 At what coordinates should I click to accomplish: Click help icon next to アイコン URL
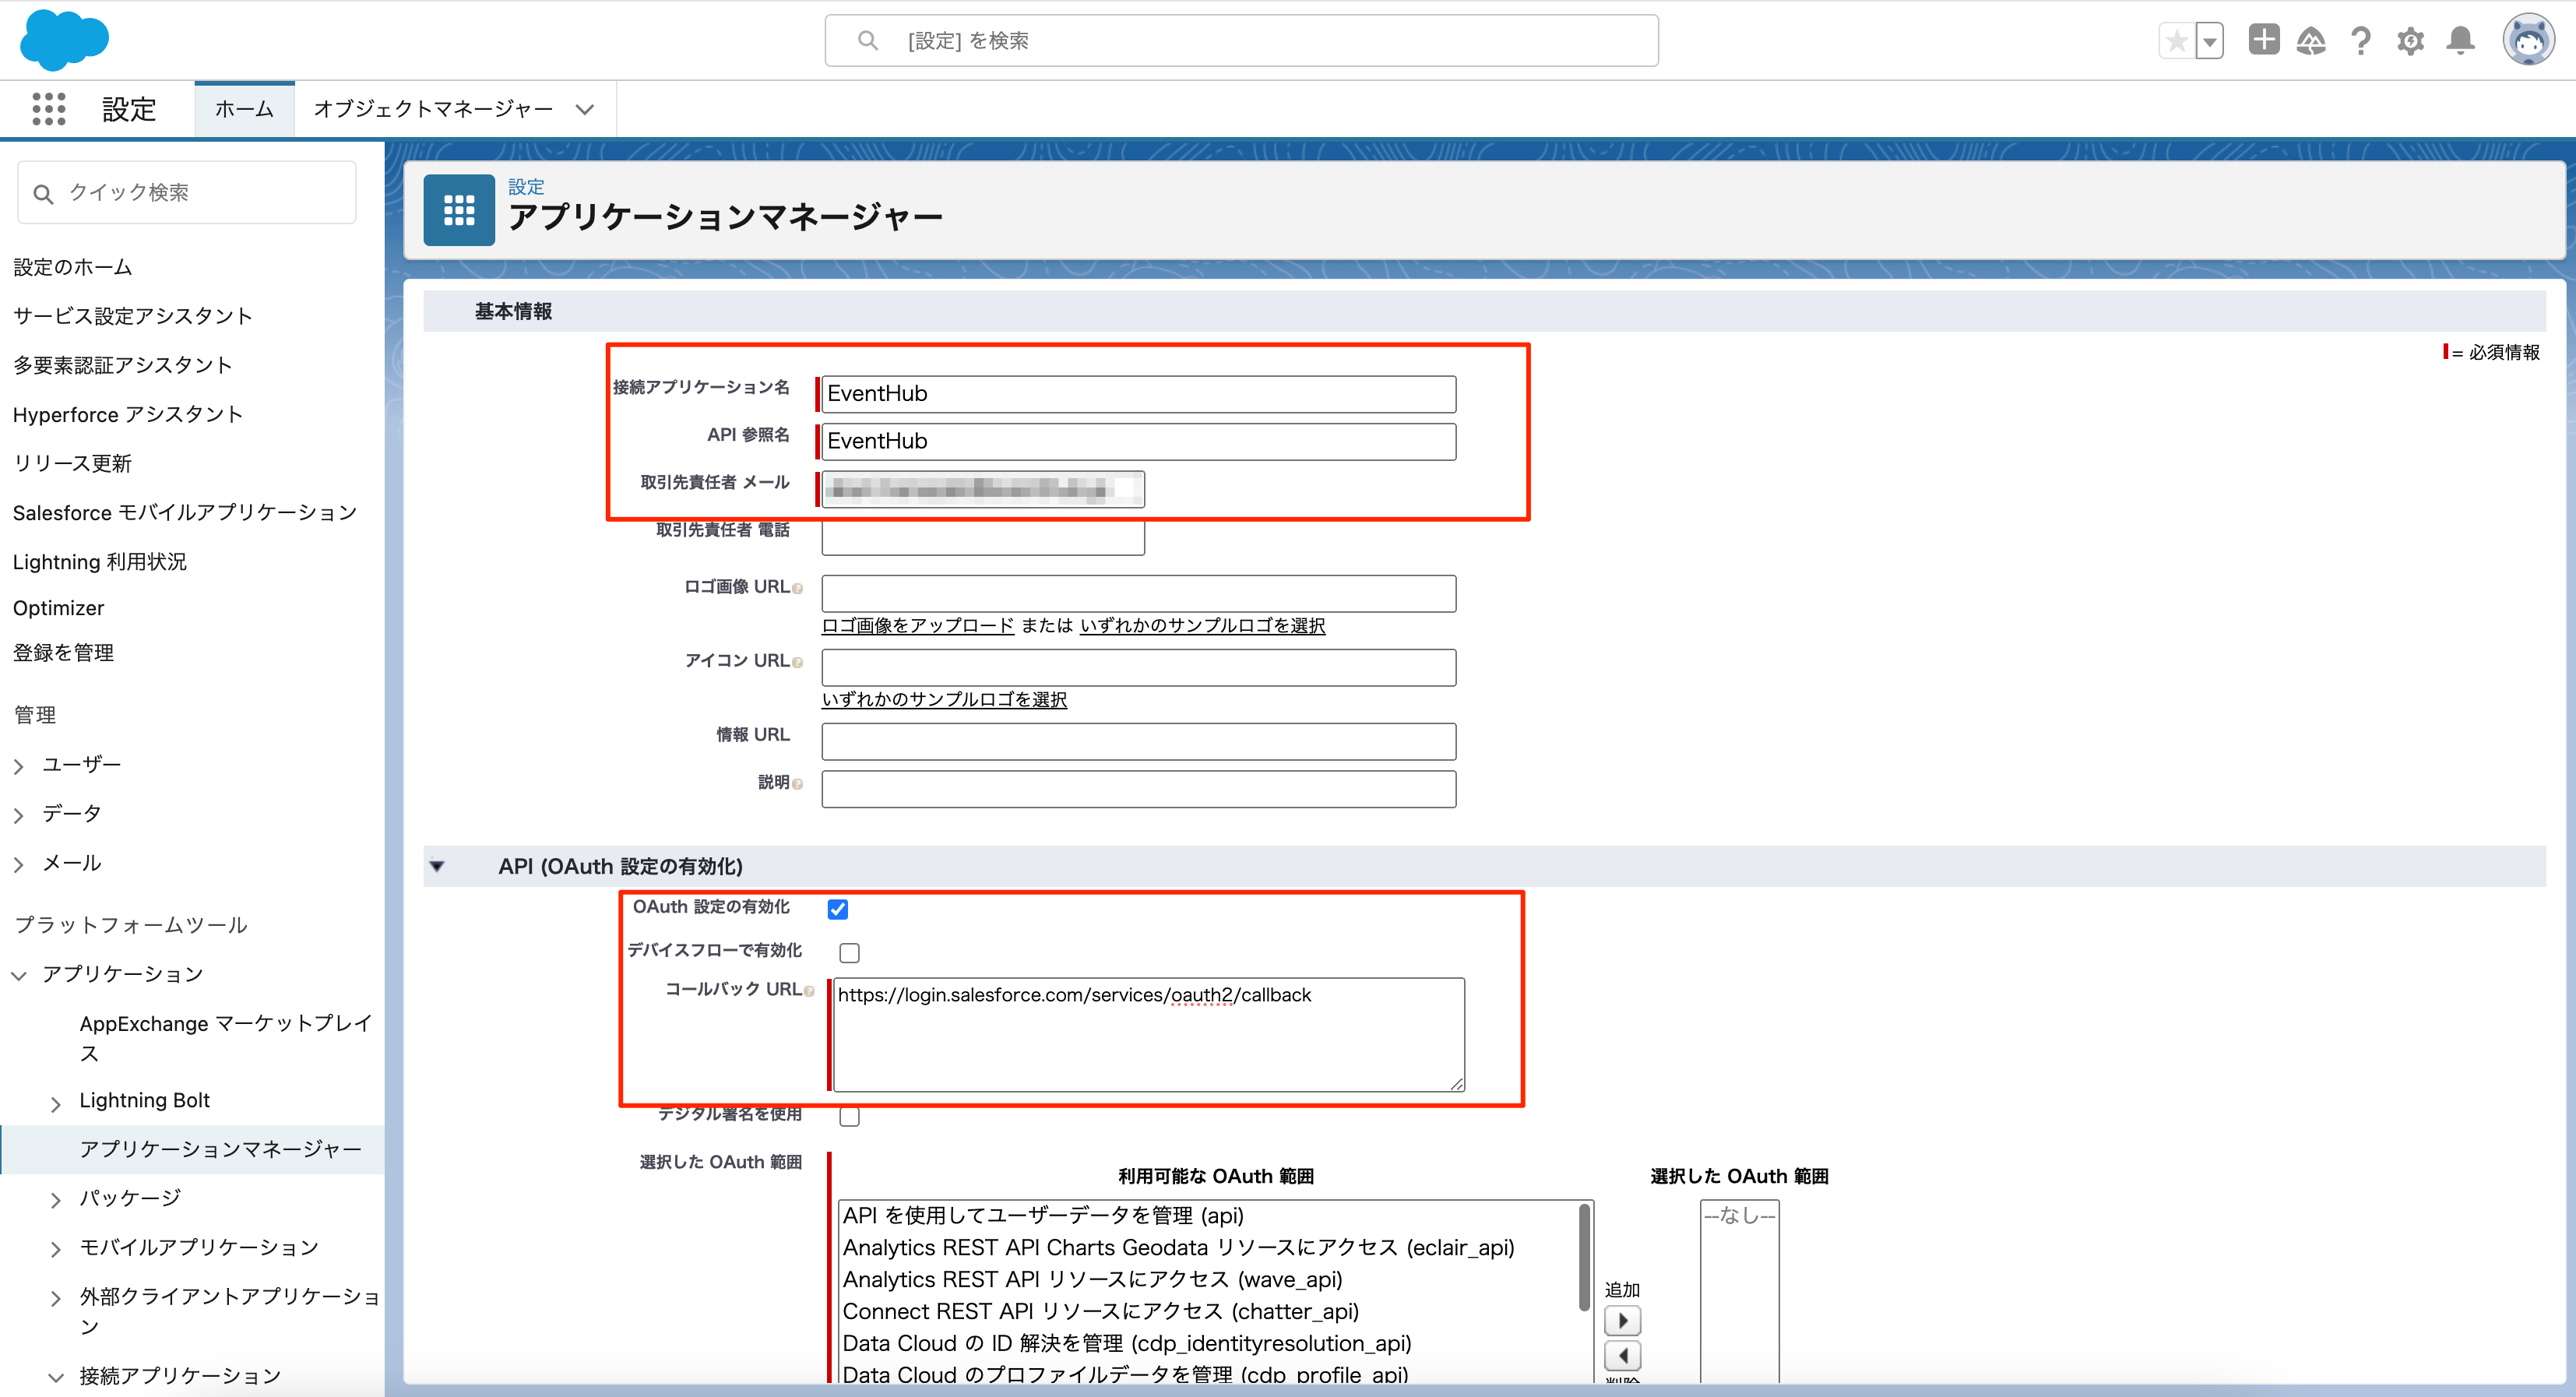[x=797, y=663]
